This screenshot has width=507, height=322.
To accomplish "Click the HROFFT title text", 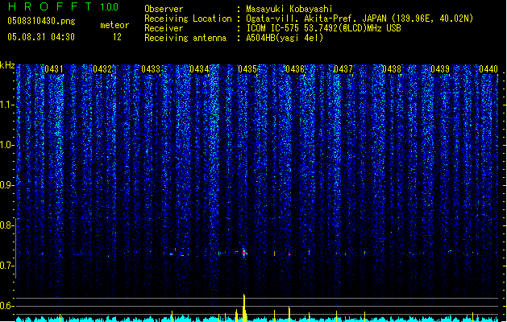I will [50, 6].
